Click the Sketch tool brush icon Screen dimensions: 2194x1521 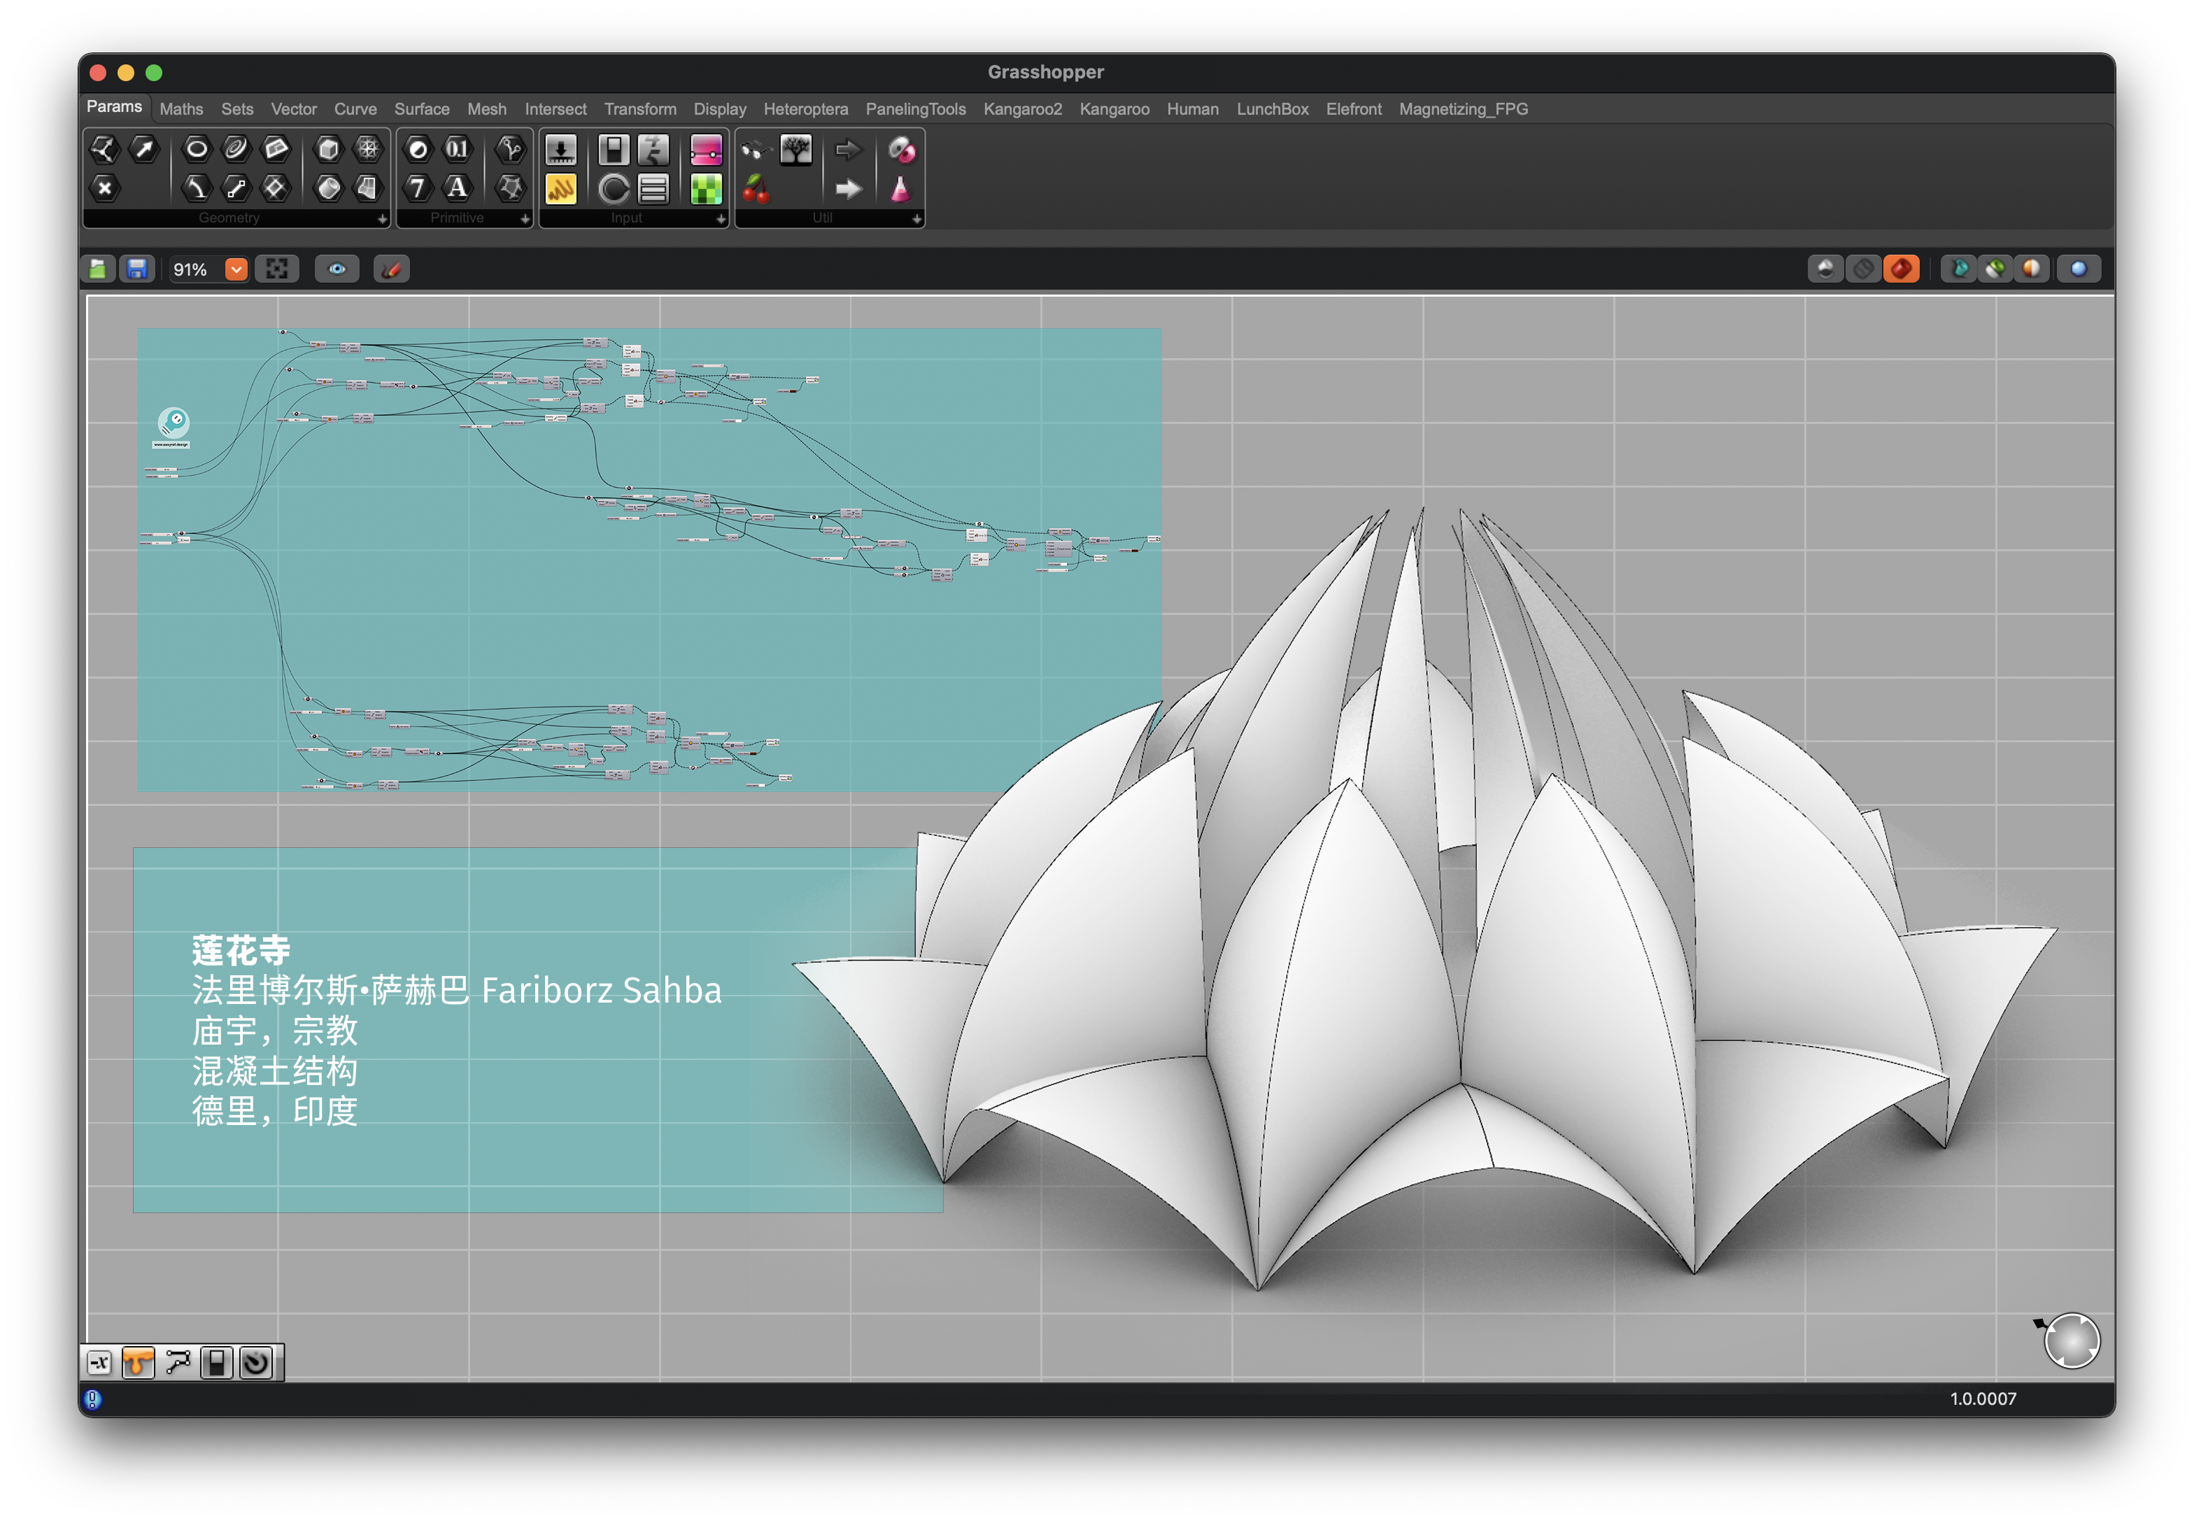[x=391, y=269]
